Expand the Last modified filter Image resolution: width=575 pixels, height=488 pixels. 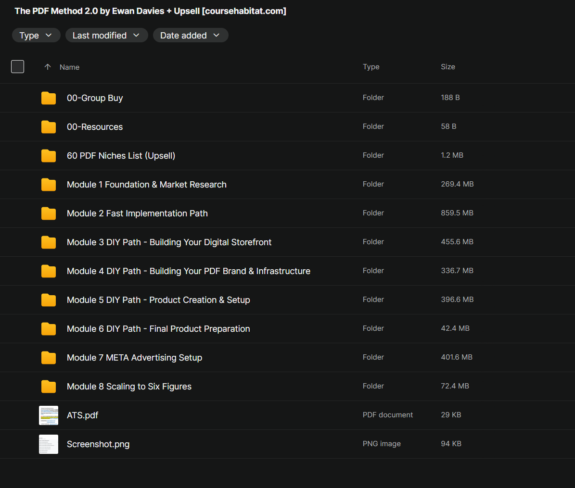pos(106,35)
